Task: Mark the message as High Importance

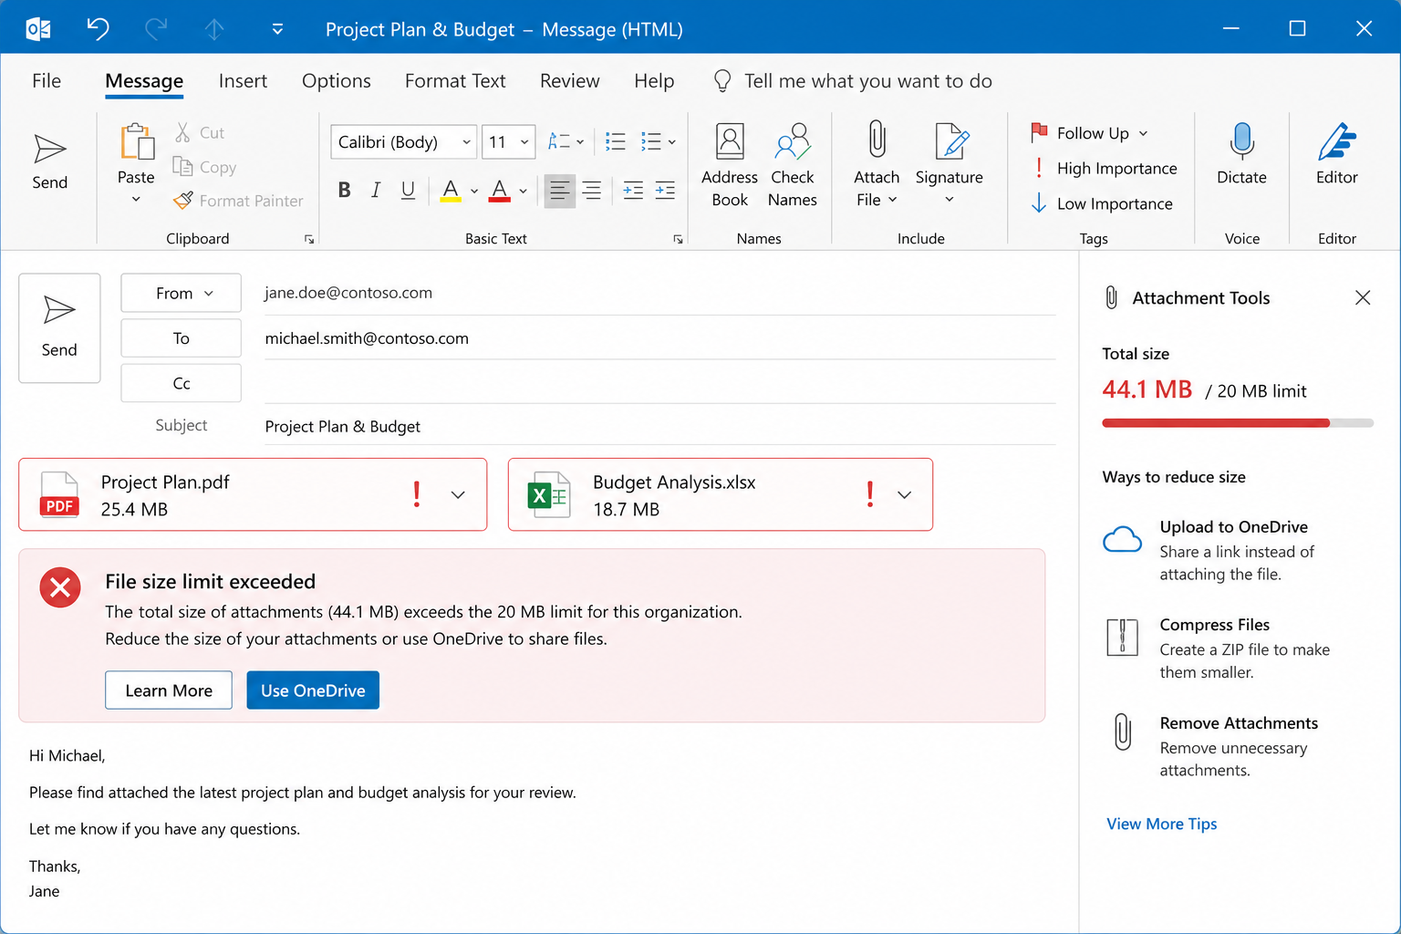Action: (1104, 169)
